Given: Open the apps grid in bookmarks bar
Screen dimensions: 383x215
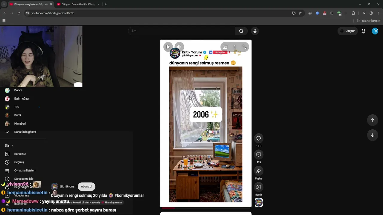Looking at the screenshot, I should tap(4, 21).
